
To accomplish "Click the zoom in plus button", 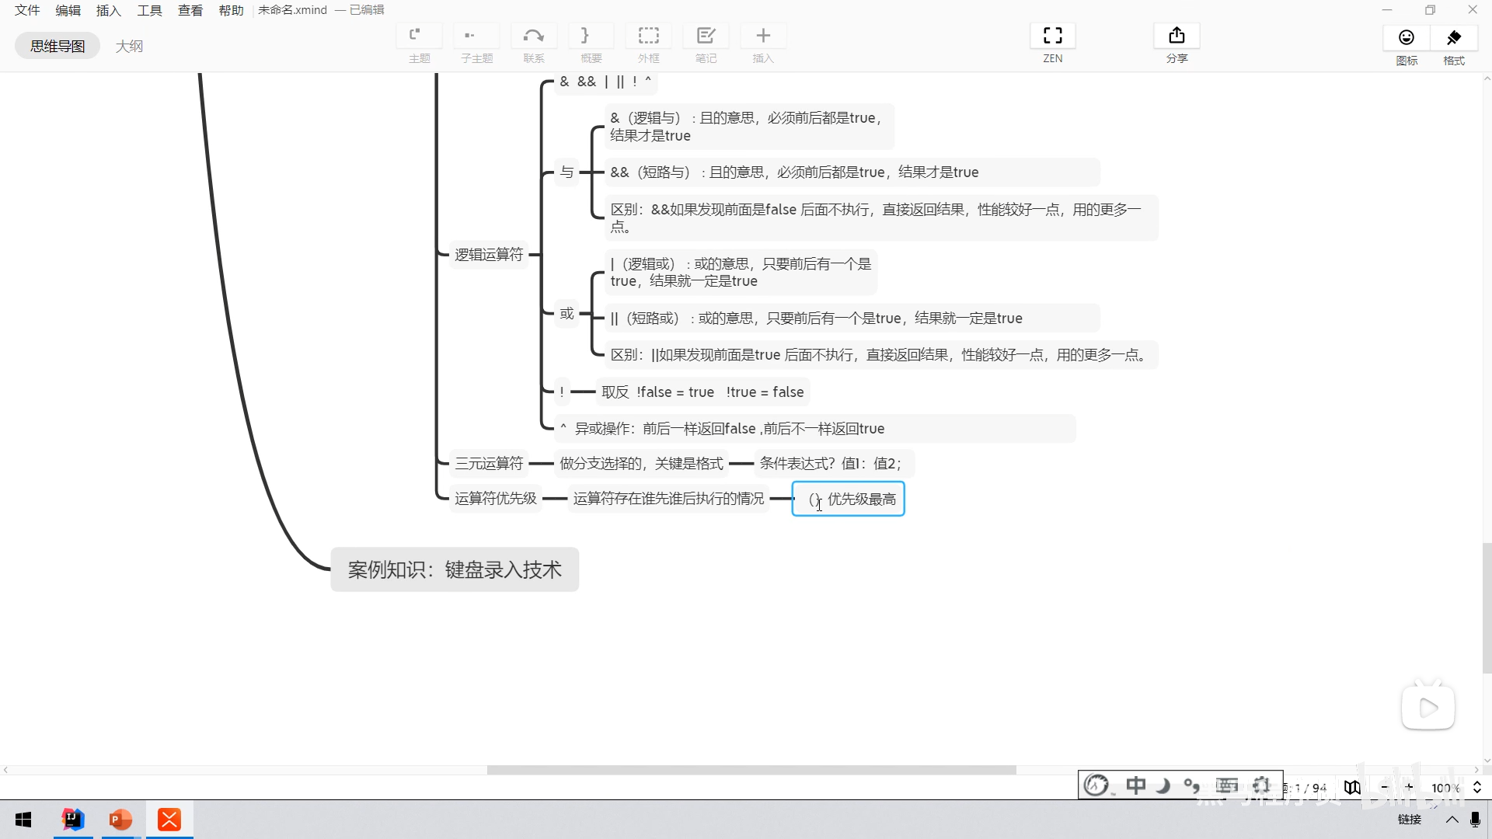I will (1409, 787).
